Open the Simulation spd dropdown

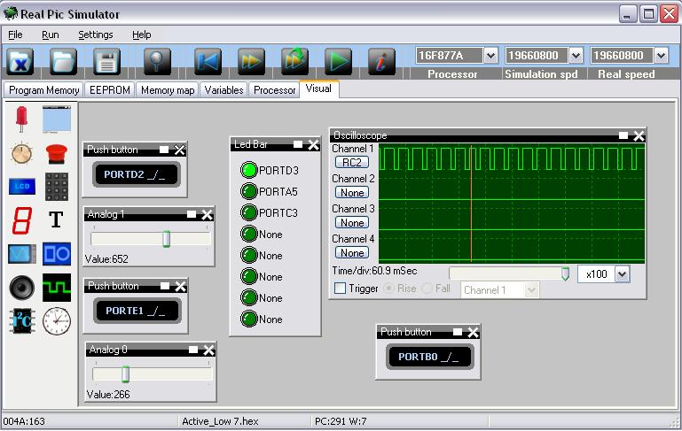click(576, 56)
